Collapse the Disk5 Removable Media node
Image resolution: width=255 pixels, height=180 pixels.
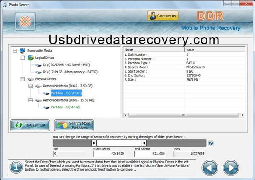(x=31, y=86)
